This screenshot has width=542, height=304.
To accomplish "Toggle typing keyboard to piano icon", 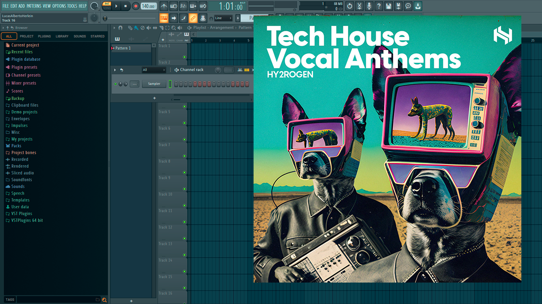I will click(x=164, y=18).
